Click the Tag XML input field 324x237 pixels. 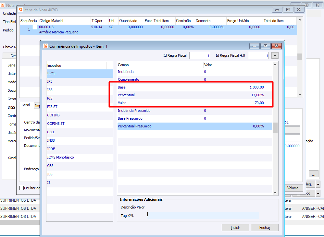tap(203, 215)
